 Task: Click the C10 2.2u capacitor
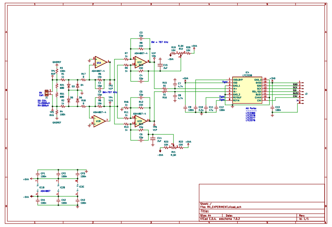[196, 108]
